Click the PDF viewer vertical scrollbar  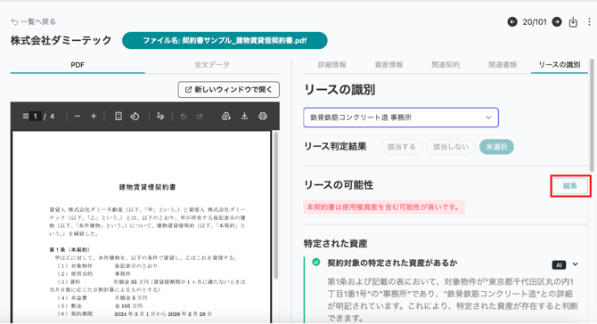point(275,206)
